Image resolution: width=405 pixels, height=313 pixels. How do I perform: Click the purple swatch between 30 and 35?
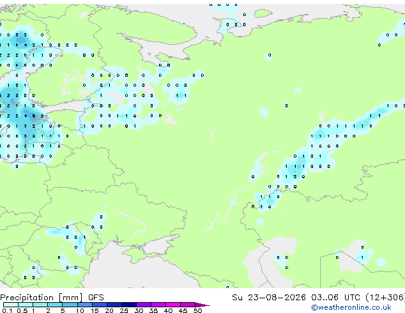point(144,305)
